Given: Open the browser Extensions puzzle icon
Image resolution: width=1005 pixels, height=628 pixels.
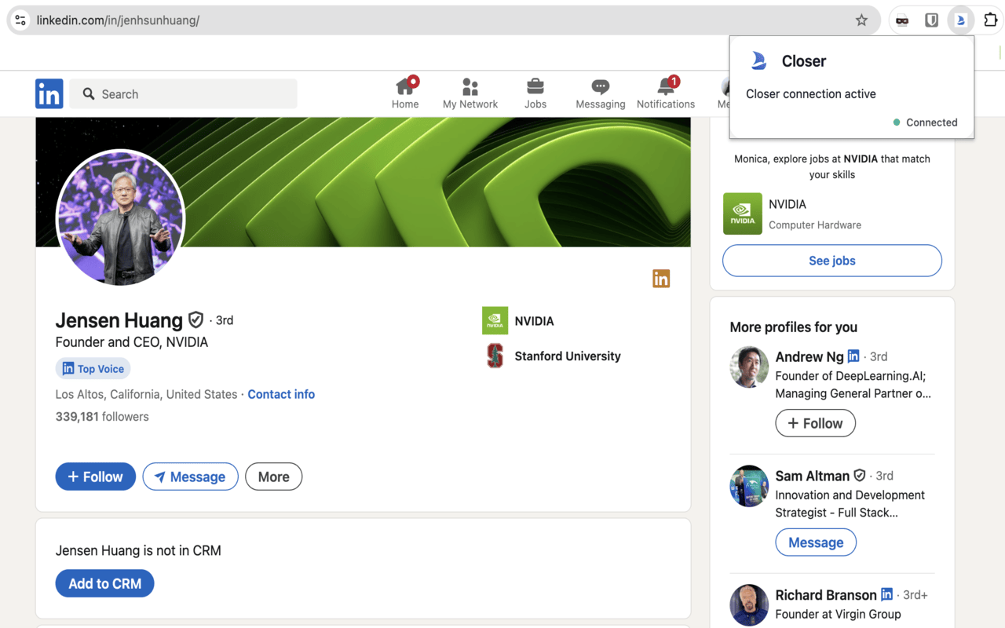Looking at the screenshot, I should pyautogui.click(x=990, y=20).
